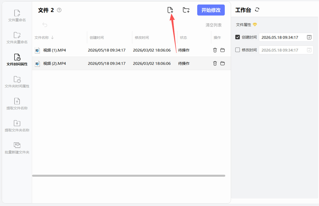319x206 pixels.
Task: Click the 状态 column header
Action: [x=183, y=38]
